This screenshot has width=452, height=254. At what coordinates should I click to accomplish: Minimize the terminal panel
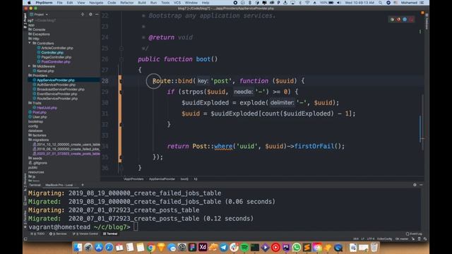[421, 185]
